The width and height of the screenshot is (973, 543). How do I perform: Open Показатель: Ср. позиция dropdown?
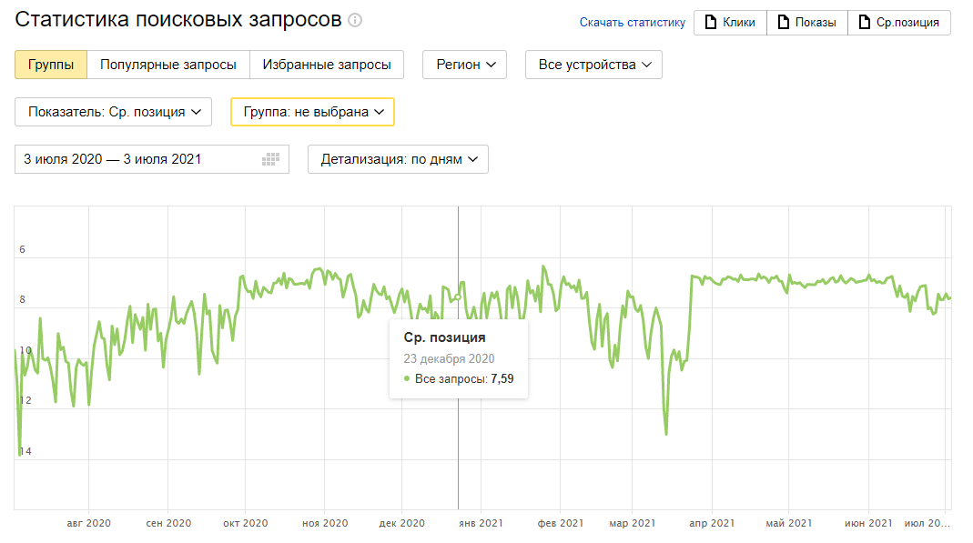coord(114,112)
